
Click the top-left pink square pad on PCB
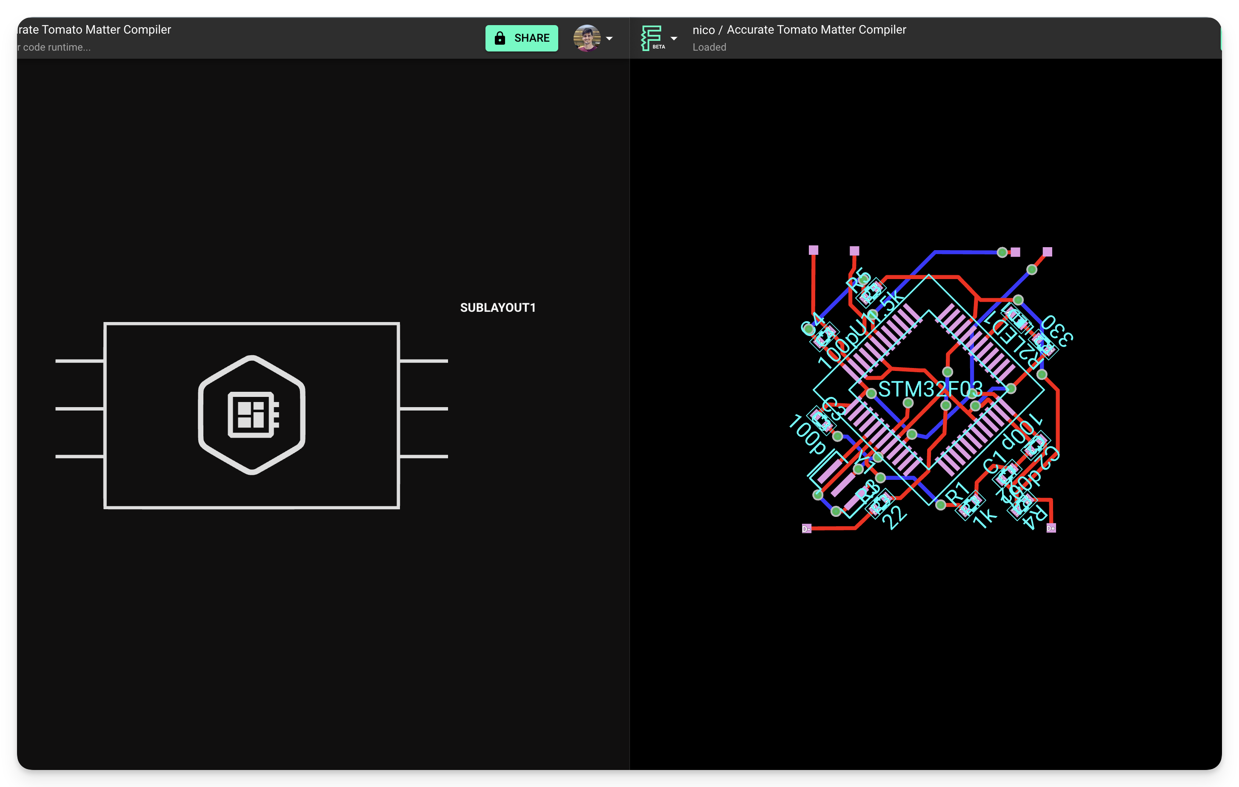814,250
